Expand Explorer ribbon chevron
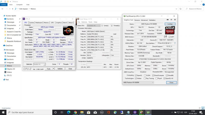Screen dimensions: 205x115 click(201, 5)
